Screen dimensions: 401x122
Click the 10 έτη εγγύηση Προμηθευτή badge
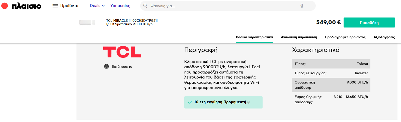tap(223, 102)
